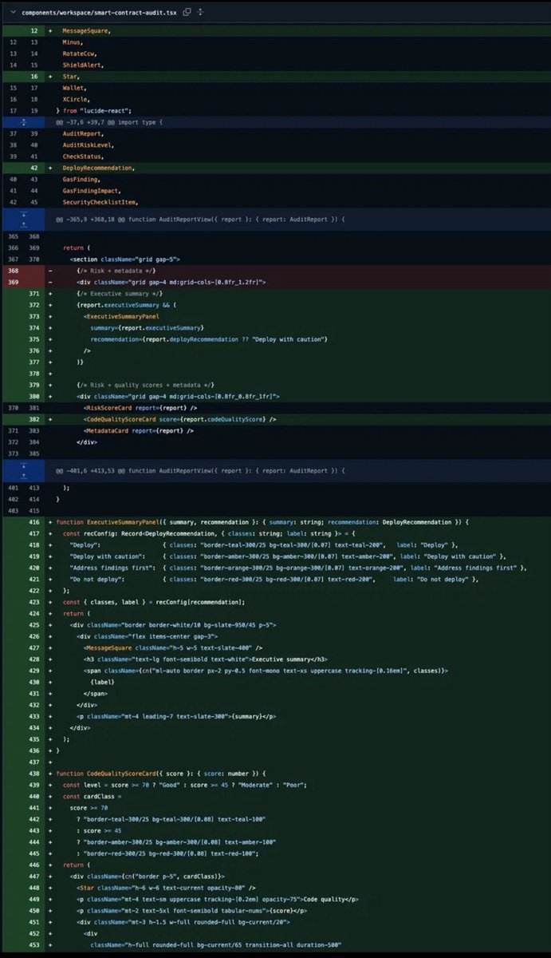551x958 pixels.
Task: Collapse the smart-contract-audit.tsx file diff
Action: pos(12,12)
